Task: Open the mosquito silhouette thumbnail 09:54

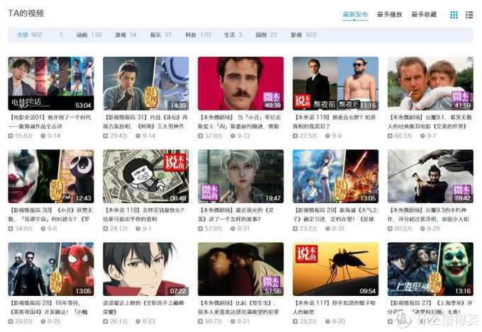Action: click(x=335, y=269)
